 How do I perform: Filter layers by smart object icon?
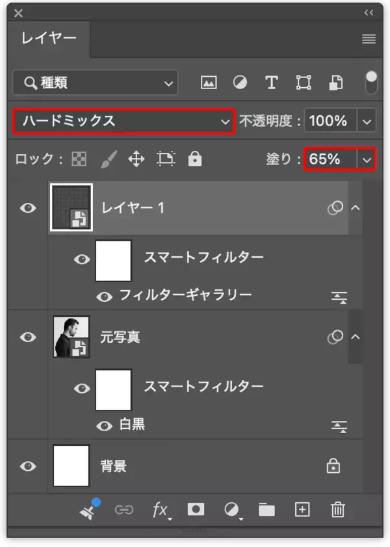(335, 83)
